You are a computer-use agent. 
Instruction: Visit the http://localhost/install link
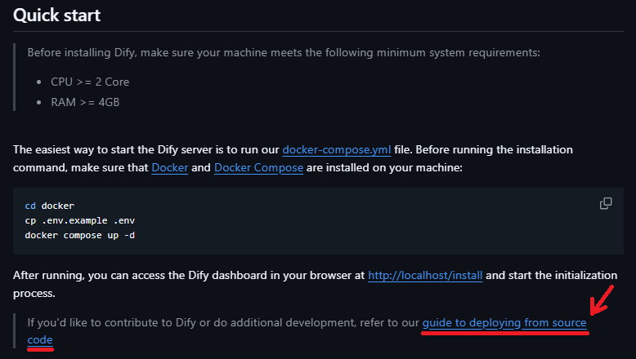(425, 275)
